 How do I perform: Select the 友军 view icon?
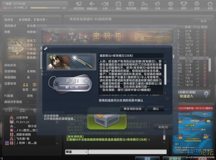[26, 85]
